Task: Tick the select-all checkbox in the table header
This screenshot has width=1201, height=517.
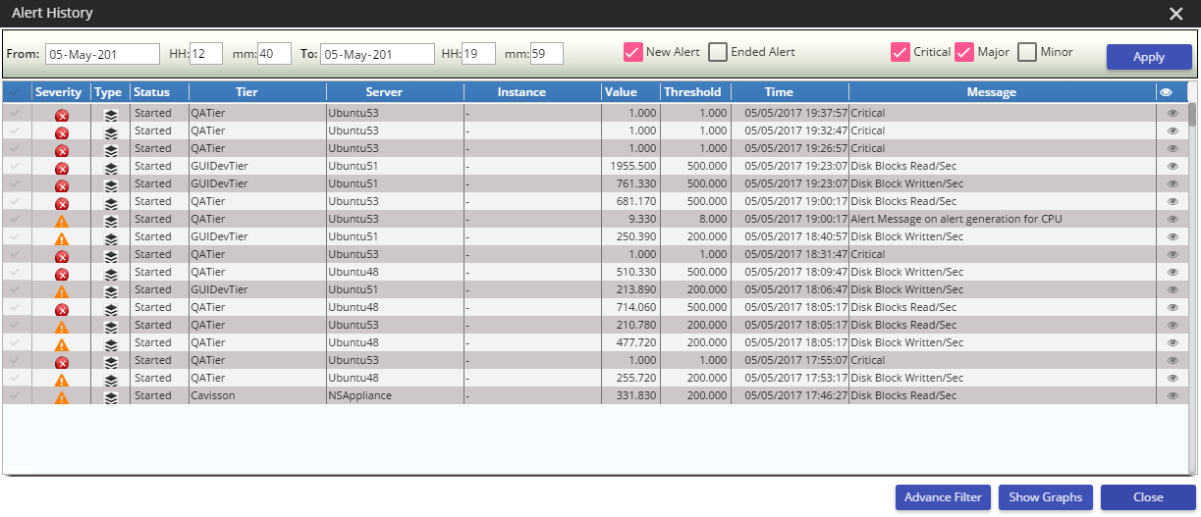Action: [x=15, y=92]
